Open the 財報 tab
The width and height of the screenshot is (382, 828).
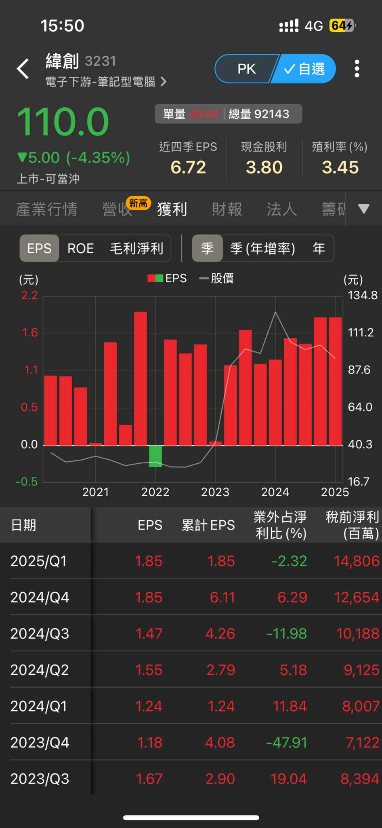[x=227, y=209]
